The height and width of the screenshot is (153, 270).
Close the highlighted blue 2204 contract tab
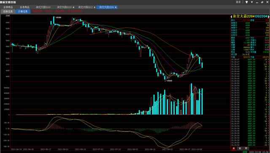pos(116,8)
